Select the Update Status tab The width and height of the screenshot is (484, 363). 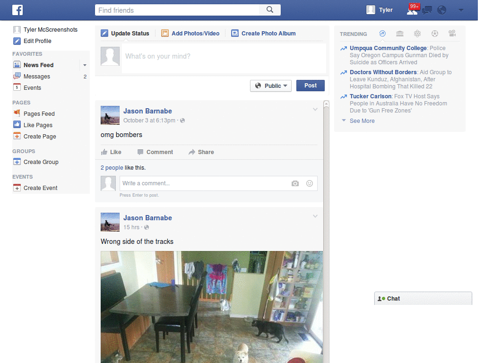click(125, 34)
